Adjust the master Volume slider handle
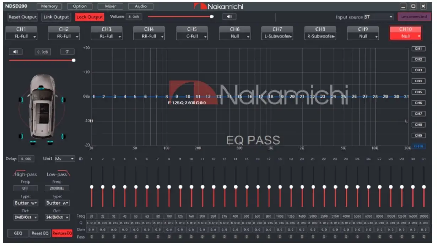The image size is (437, 246). coord(212,17)
